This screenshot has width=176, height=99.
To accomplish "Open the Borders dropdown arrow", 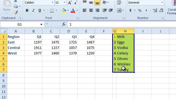I will [x=56, y=10].
